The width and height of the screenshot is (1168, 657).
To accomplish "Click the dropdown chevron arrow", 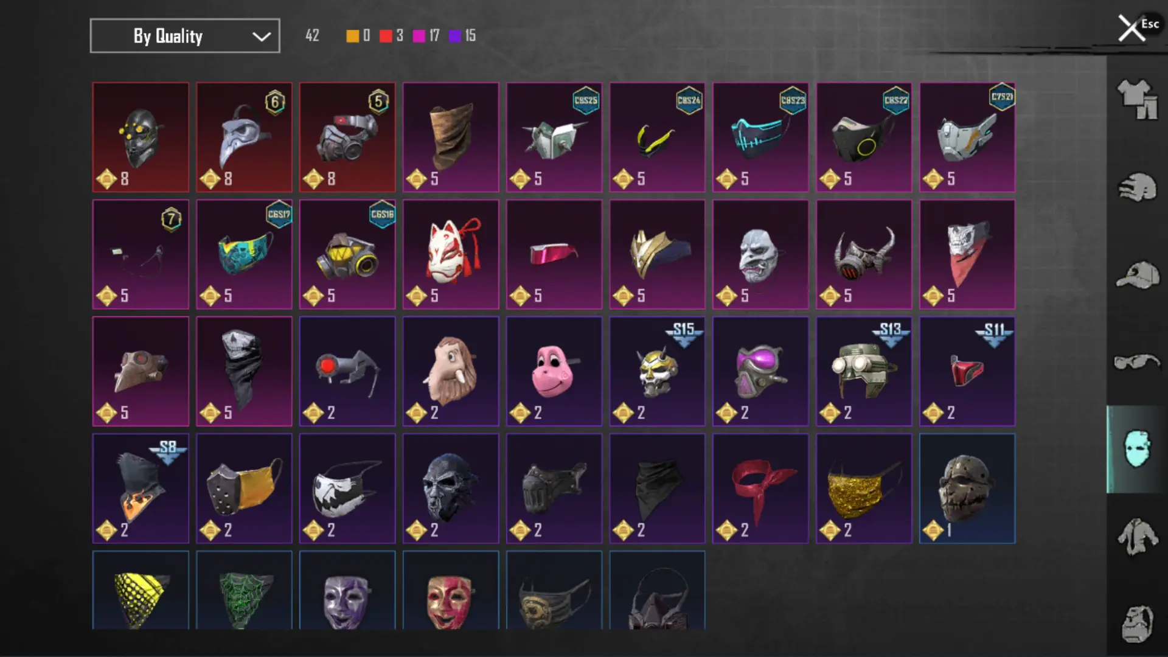I will point(262,36).
